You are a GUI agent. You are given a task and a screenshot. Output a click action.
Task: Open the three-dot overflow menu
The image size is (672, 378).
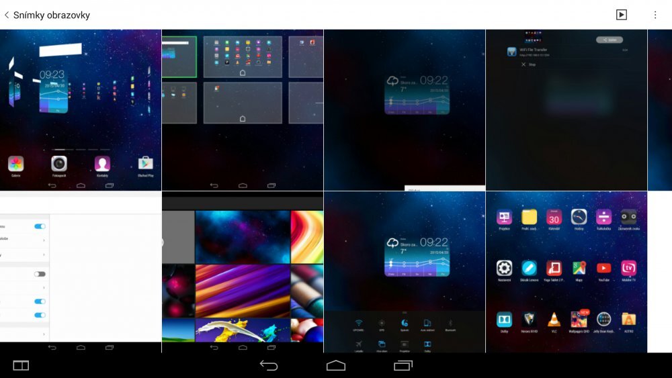pos(655,15)
